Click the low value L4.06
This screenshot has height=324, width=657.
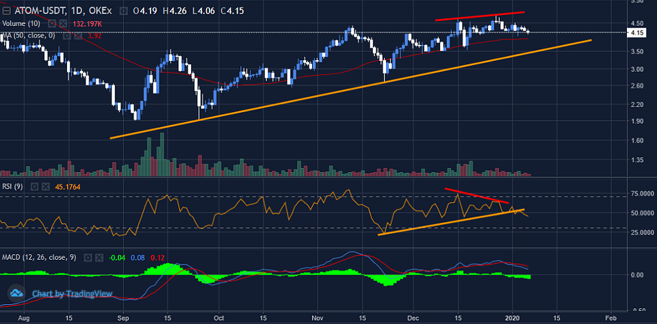pyautogui.click(x=205, y=11)
